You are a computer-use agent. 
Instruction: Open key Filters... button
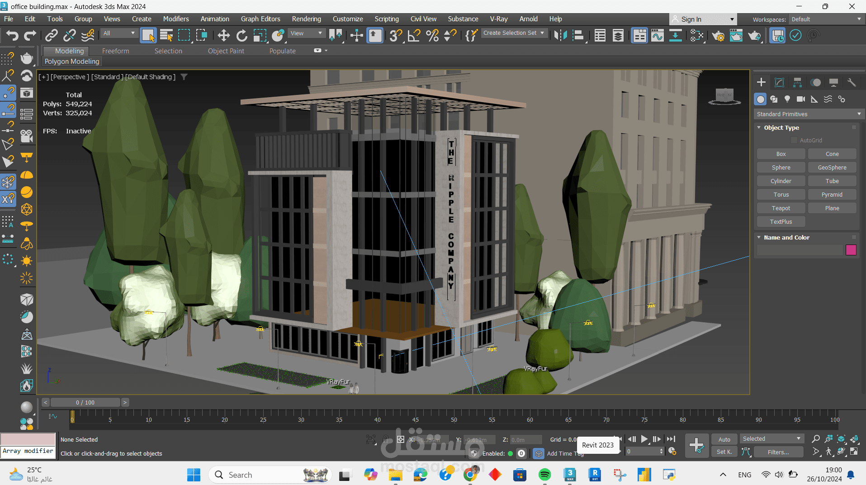pyautogui.click(x=778, y=452)
